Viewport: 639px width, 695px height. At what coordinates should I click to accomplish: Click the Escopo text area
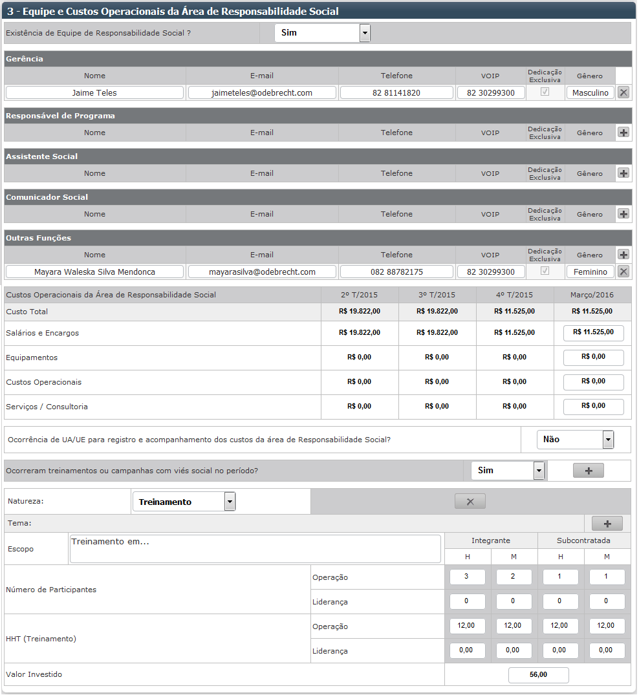(255, 549)
